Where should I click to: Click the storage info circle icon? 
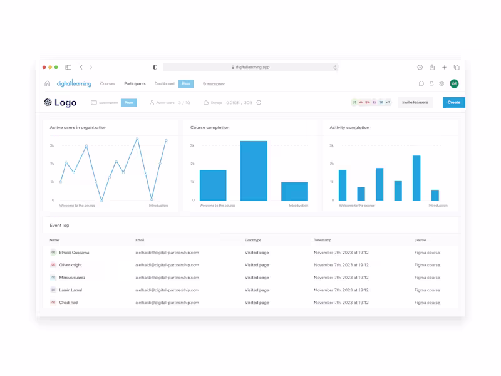pyautogui.click(x=259, y=103)
